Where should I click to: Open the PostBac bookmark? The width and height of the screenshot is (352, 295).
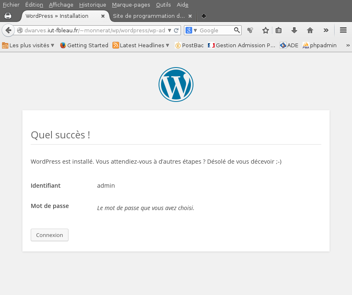click(189, 45)
